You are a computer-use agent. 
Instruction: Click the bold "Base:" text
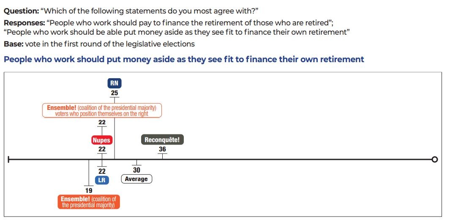(x=14, y=44)
